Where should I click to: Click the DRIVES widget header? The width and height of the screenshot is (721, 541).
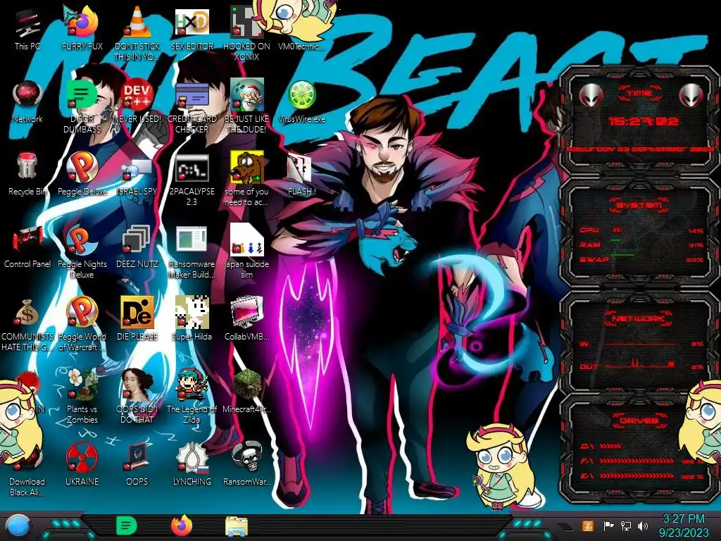pyautogui.click(x=639, y=421)
